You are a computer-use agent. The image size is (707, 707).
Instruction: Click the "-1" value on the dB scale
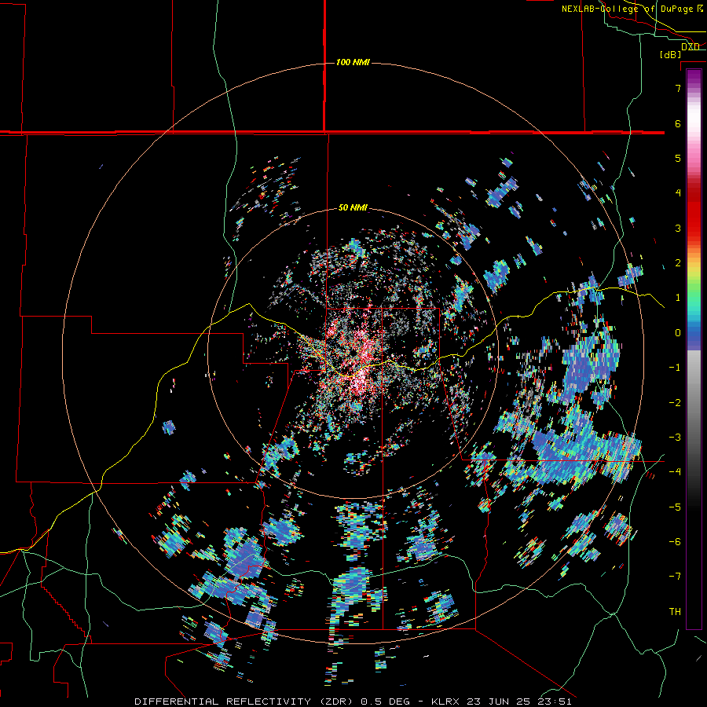click(675, 368)
